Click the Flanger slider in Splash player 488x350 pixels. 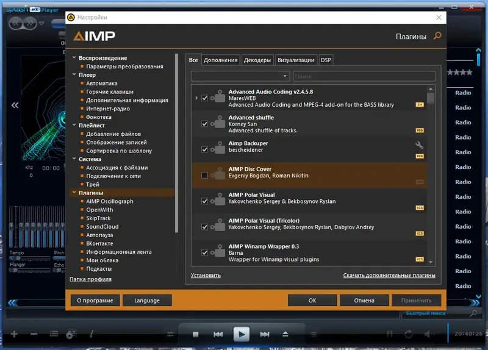29,270
